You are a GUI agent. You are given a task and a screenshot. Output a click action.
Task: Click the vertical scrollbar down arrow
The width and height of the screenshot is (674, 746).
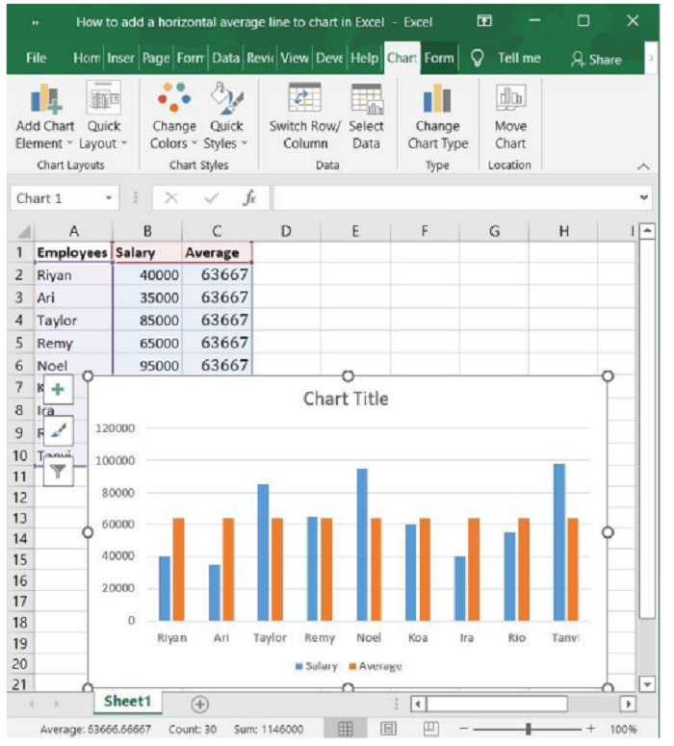coord(647,684)
